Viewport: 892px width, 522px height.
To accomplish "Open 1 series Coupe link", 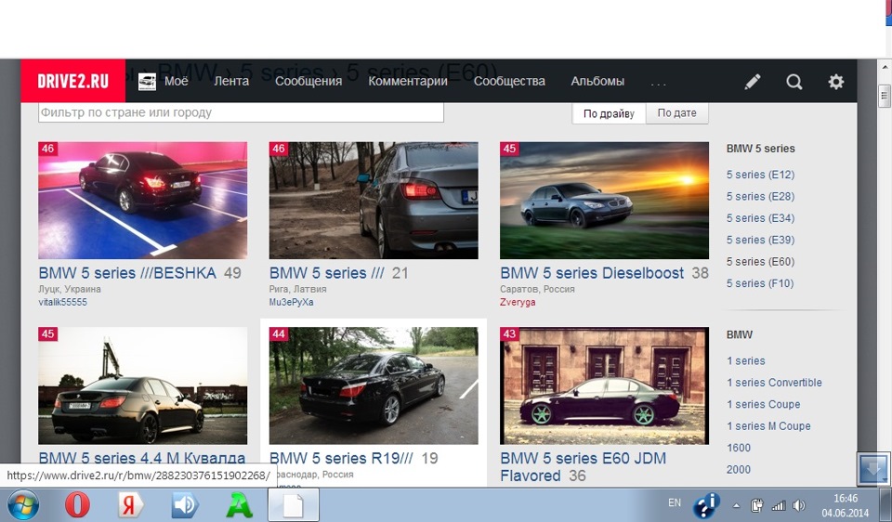I will click(x=764, y=404).
